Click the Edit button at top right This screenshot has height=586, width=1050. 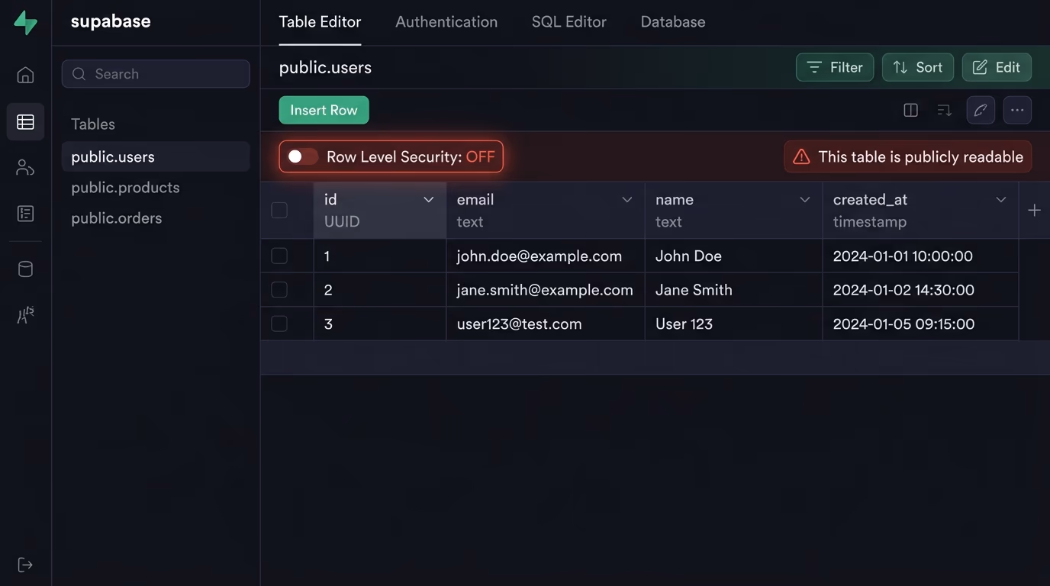coord(997,67)
